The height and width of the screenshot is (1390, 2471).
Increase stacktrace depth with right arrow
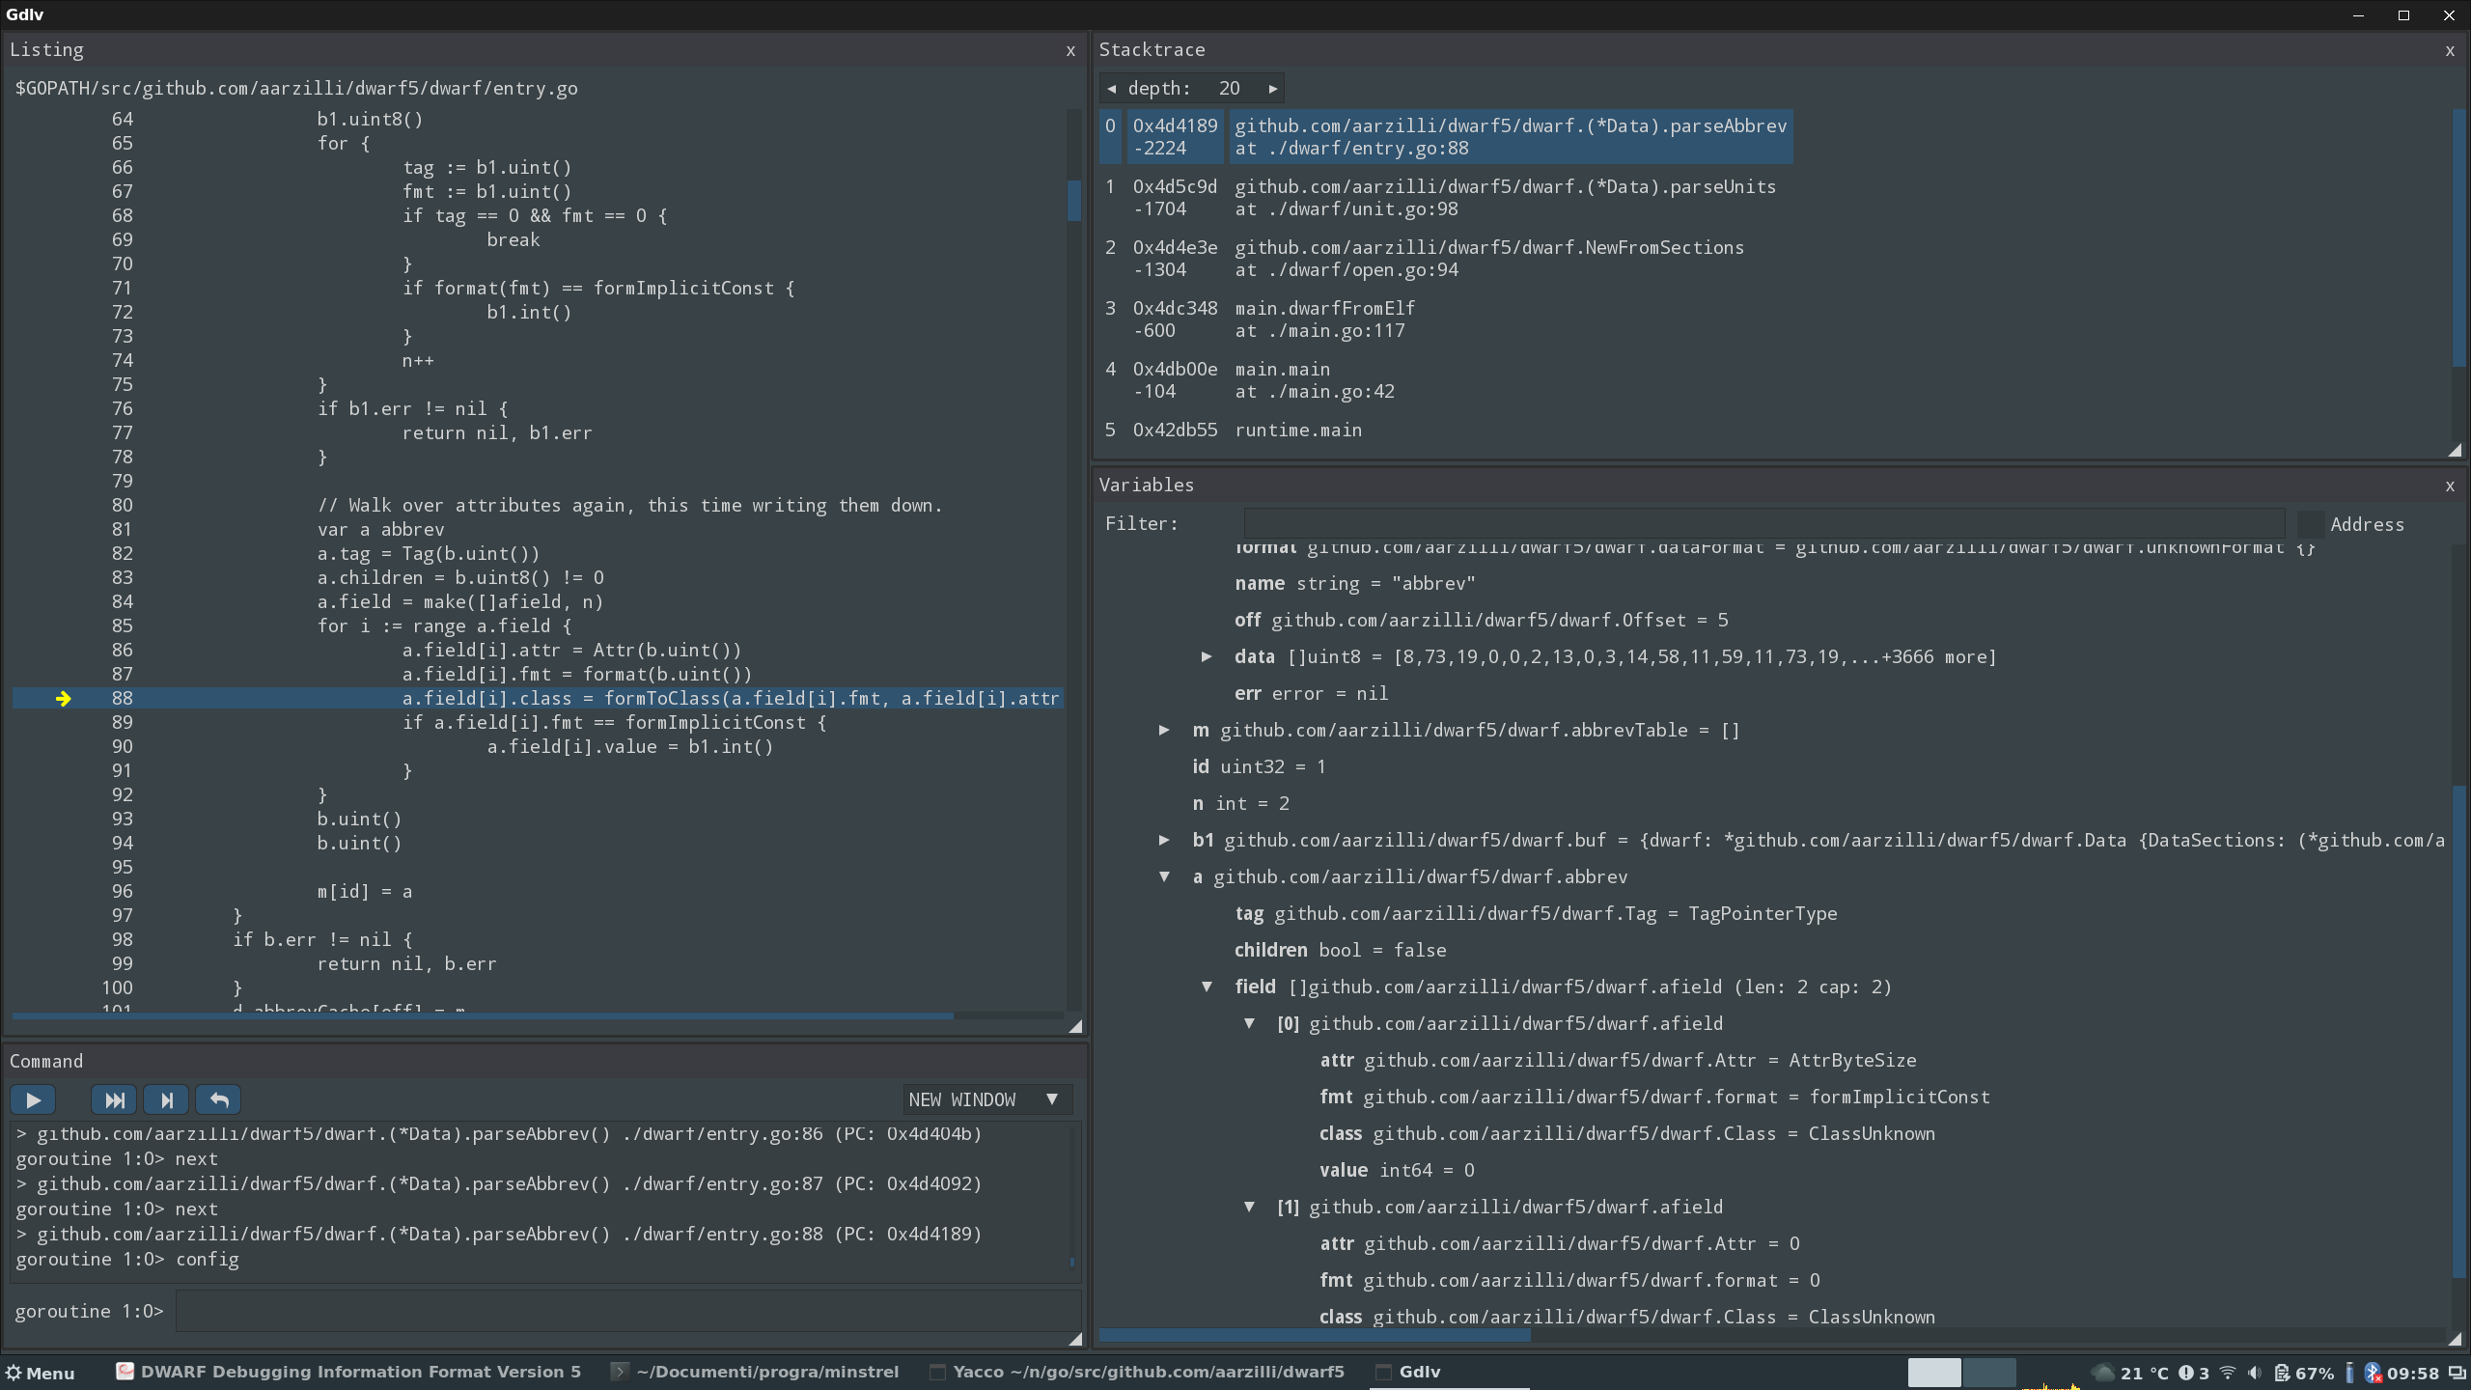tap(1273, 89)
